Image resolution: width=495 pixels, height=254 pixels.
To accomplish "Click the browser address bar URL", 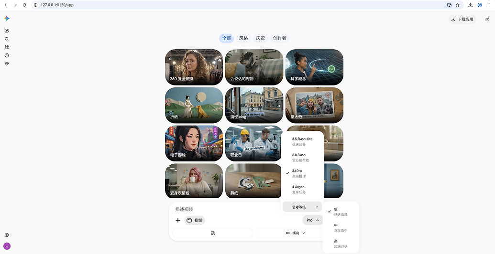I will 57,5.
